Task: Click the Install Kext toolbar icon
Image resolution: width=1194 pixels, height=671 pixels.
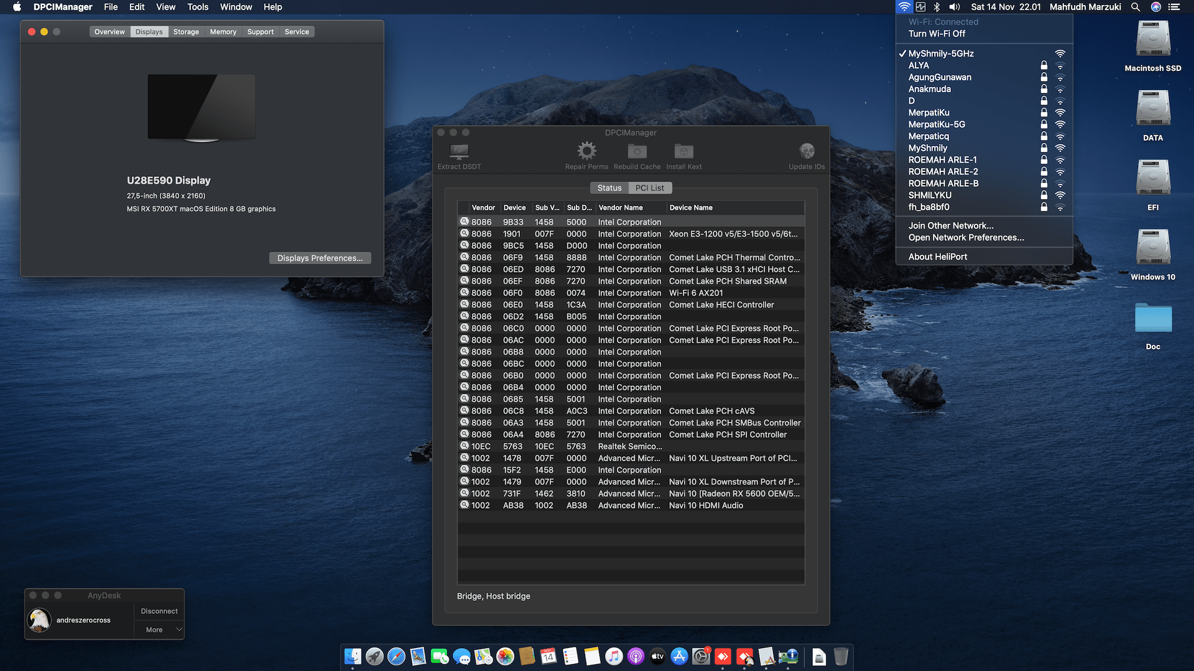Action: (684, 151)
